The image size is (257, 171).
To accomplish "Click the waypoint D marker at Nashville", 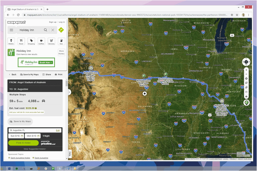I will pos(222,101).
